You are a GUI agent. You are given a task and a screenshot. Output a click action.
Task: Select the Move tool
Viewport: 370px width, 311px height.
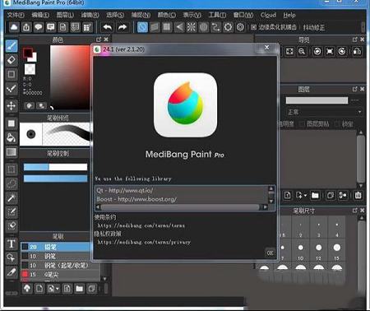point(12,105)
